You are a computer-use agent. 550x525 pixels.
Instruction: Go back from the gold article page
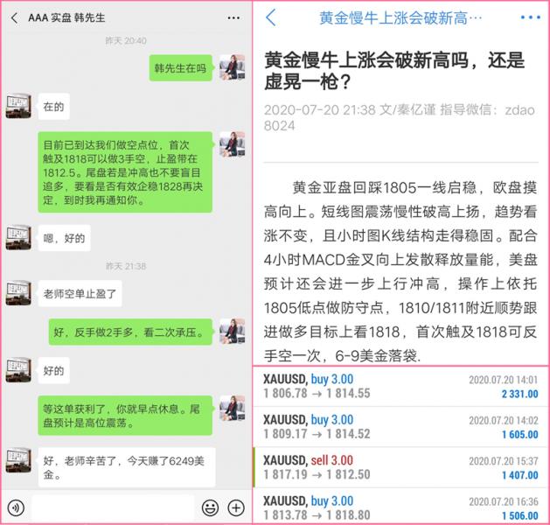[x=271, y=17]
